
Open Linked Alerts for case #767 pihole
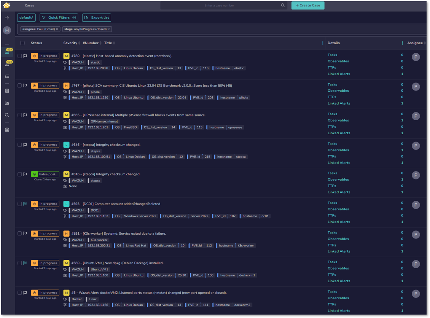339,103
